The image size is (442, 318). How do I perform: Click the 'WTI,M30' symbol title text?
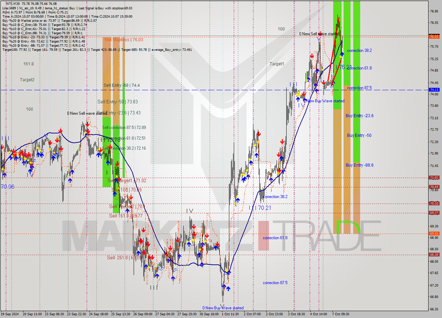click(13, 3)
